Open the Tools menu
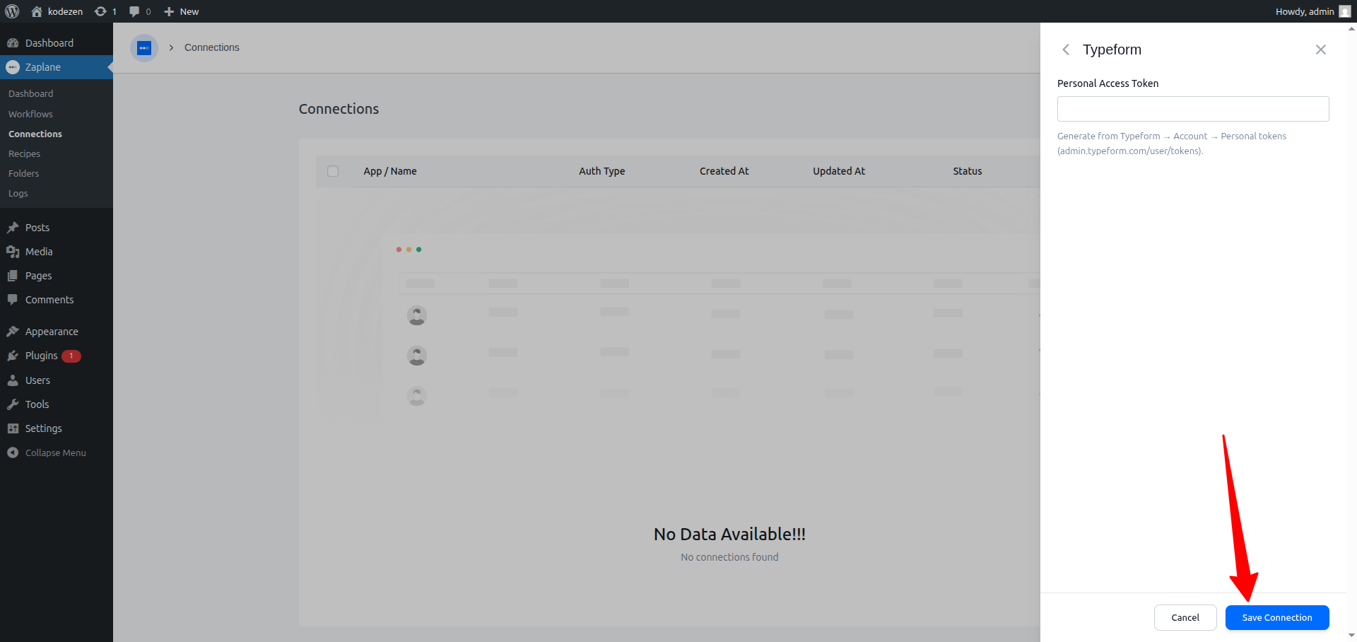This screenshot has height=642, width=1357. click(x=57, y=404)
